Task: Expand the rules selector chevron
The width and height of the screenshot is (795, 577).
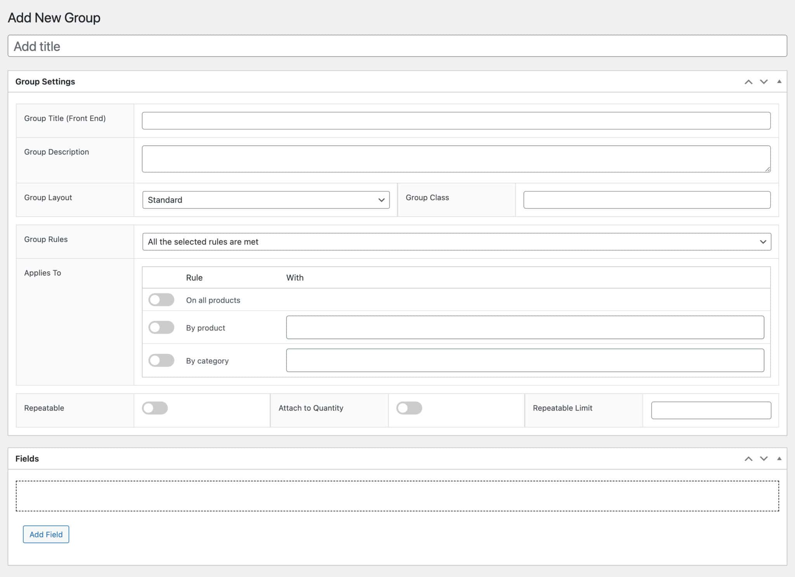Action: point(762,241)
